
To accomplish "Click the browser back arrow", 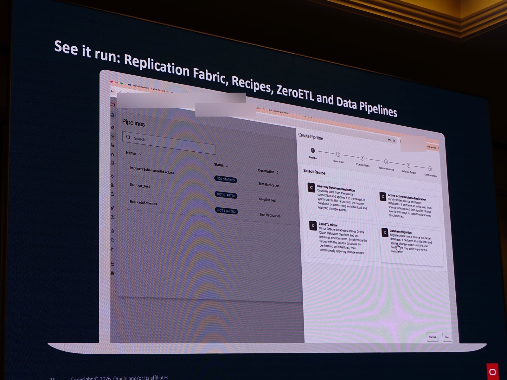I will 112,91.
